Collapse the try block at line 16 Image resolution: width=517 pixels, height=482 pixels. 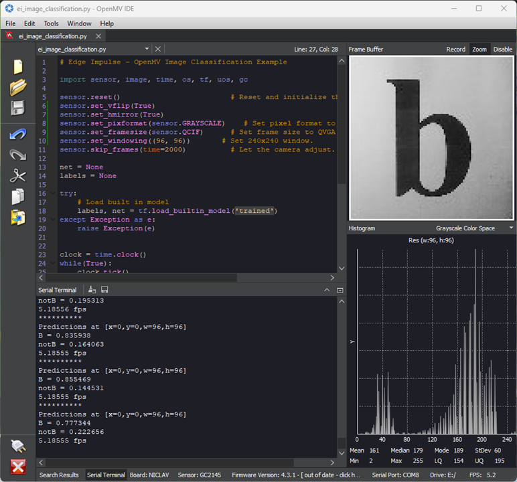tap(53, 193)
